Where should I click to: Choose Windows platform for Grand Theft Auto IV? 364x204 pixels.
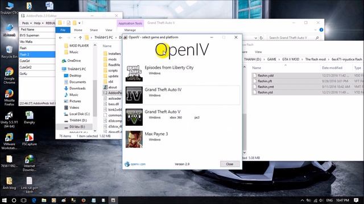pos(155,95)
